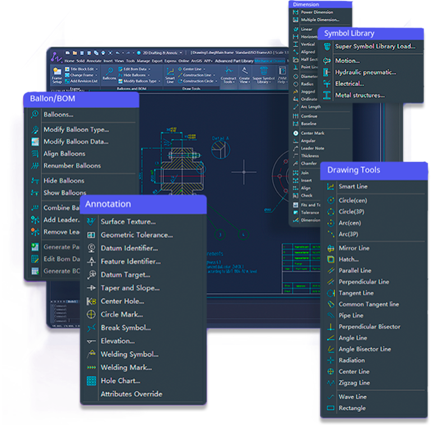Select the Hole Chart icon
Viewport: 432px width, 432px height.
91,381
